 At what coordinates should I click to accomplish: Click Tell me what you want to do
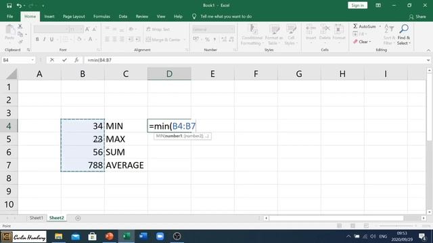coord(226,16)
